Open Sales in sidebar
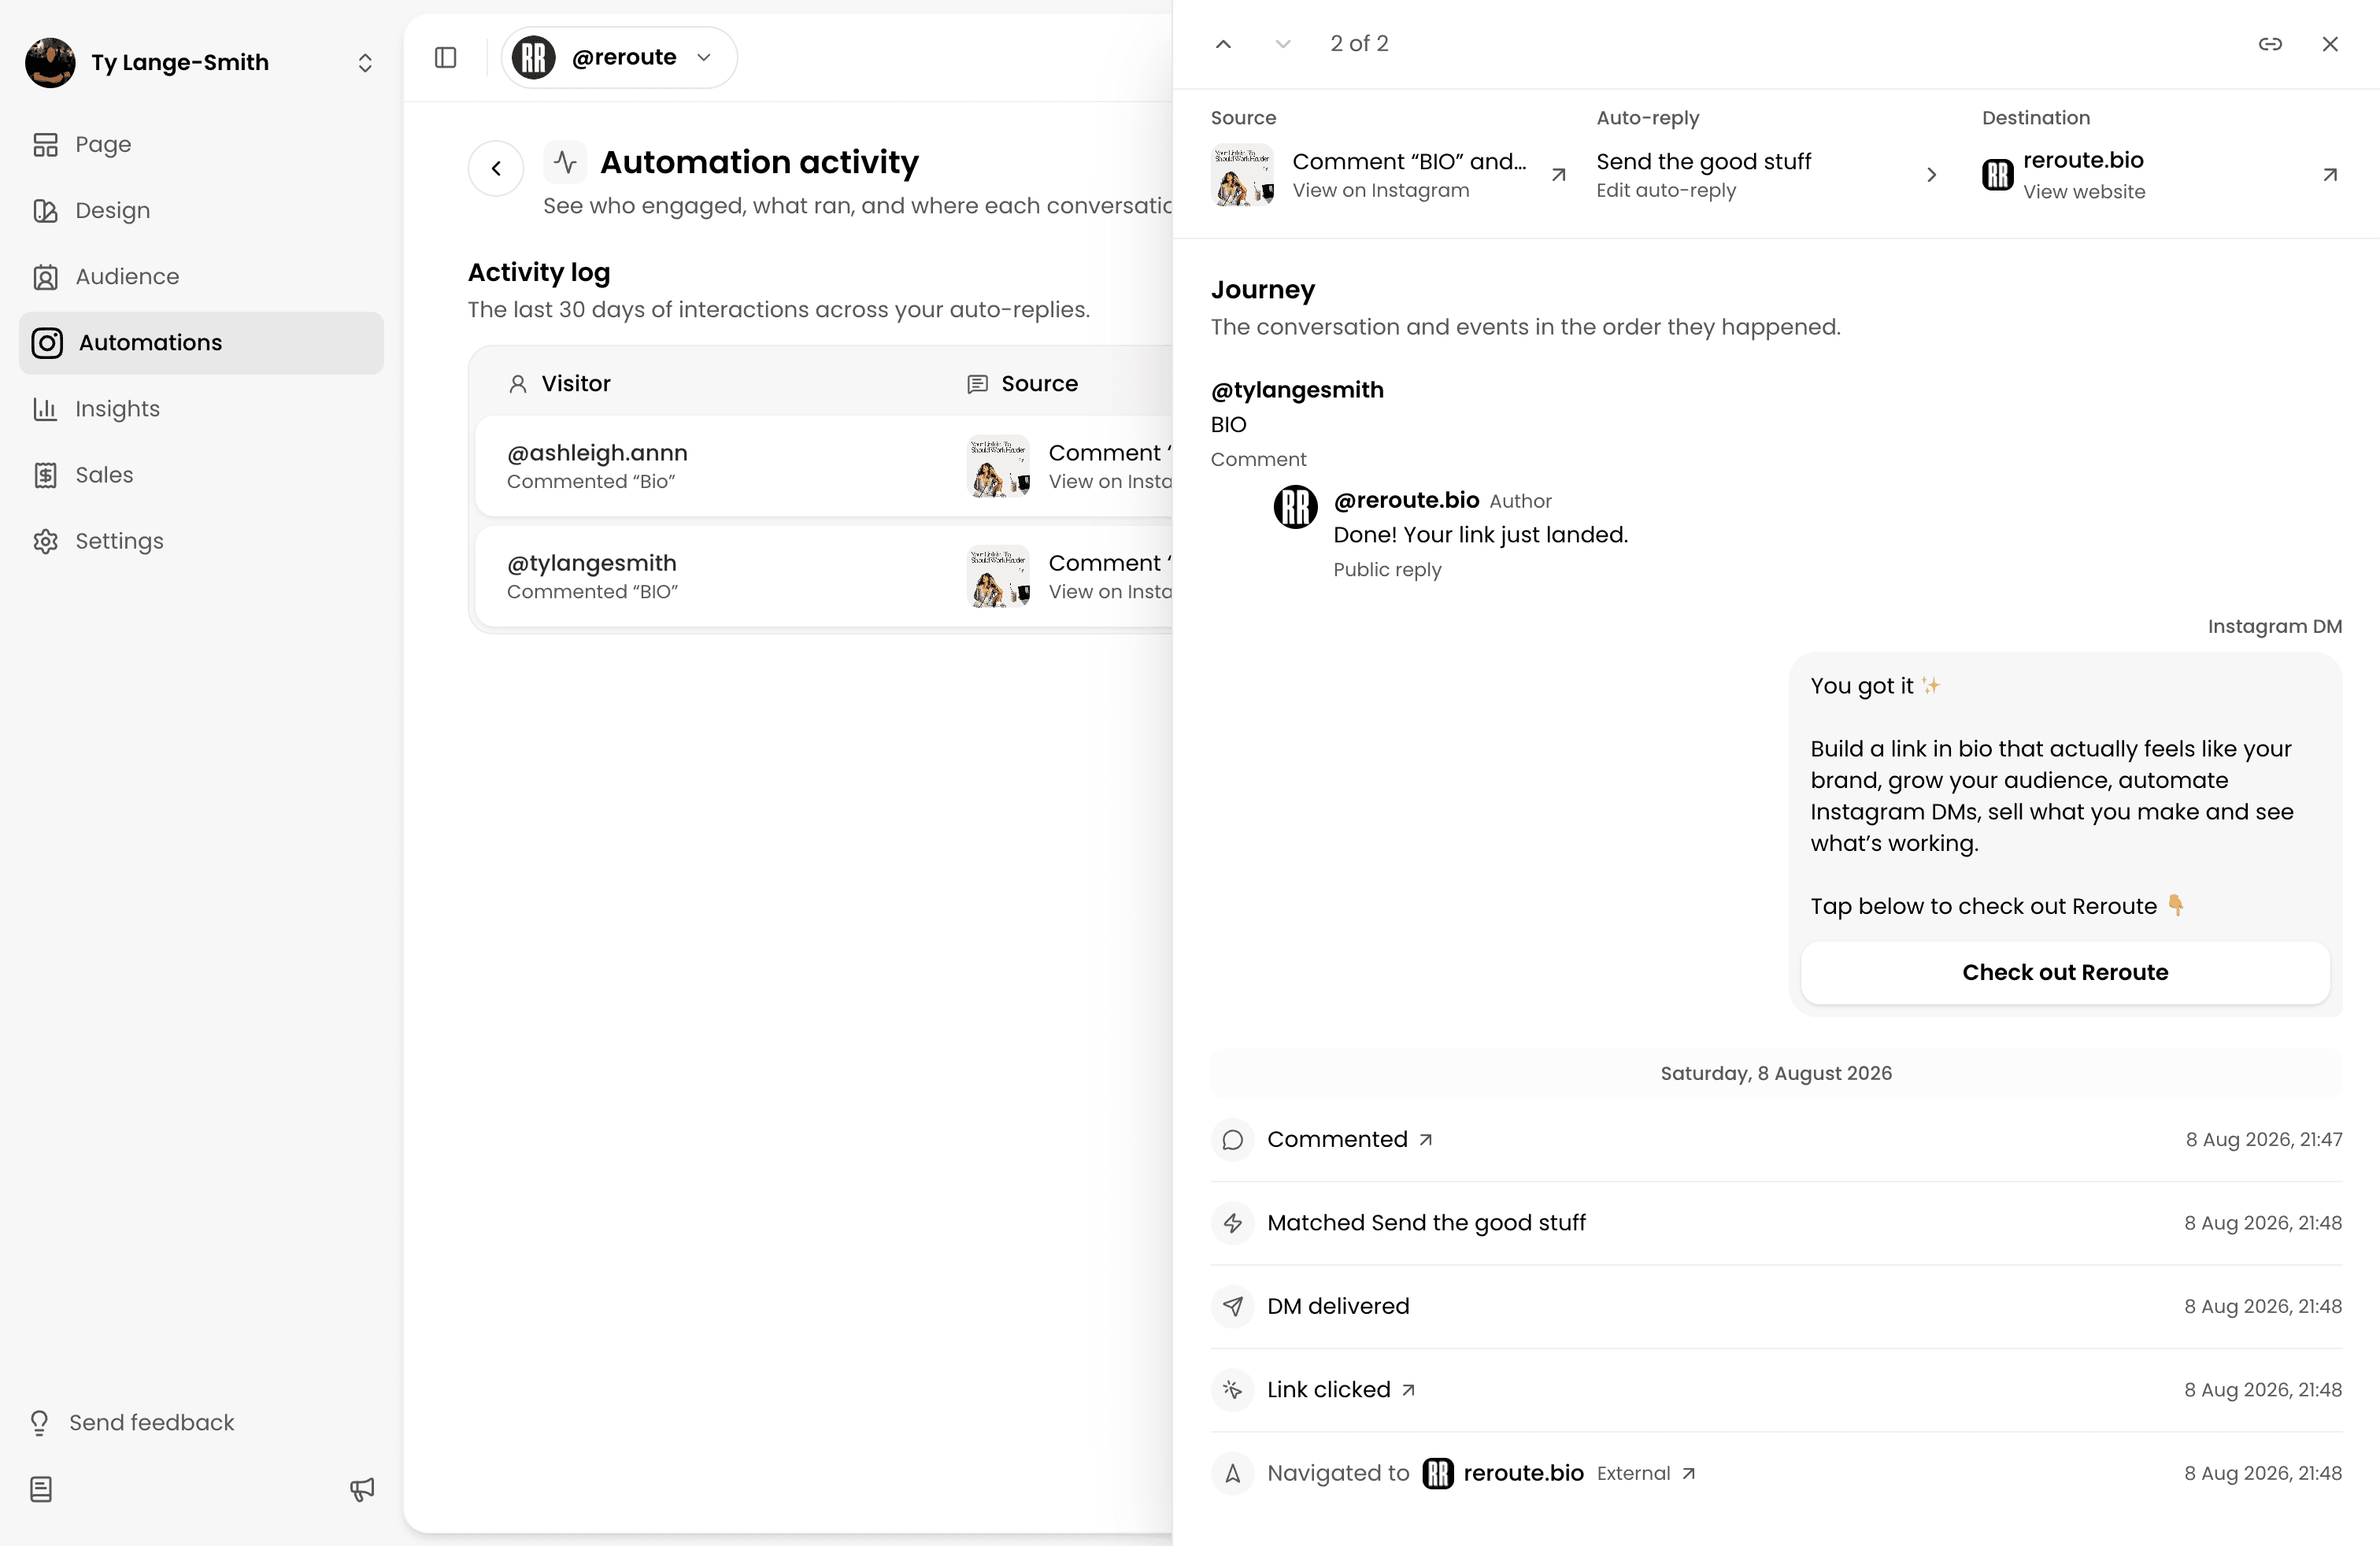Screen dimensions: 2380x1546 [x=201, y=474]
